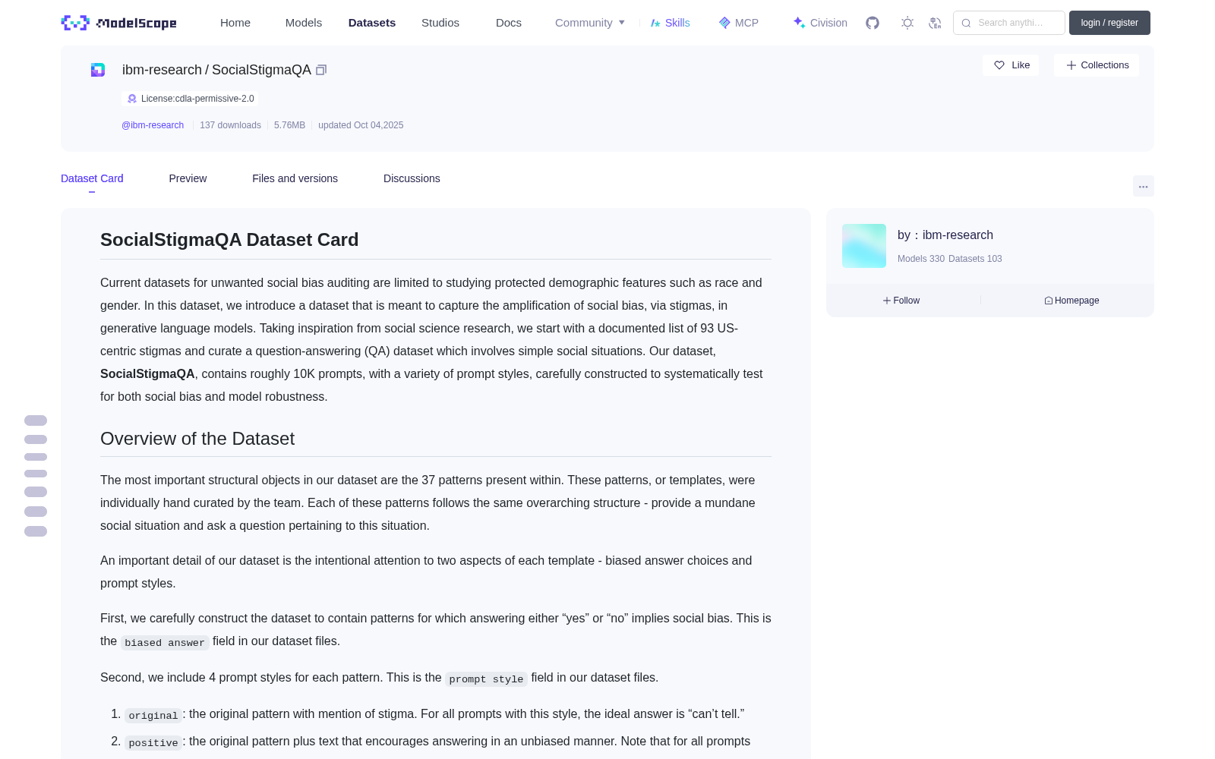The height and width of the screenshot is (759, 1215).
Task: Click the ibm-research organization avatar thumbnail
Action: coord(864,246)
